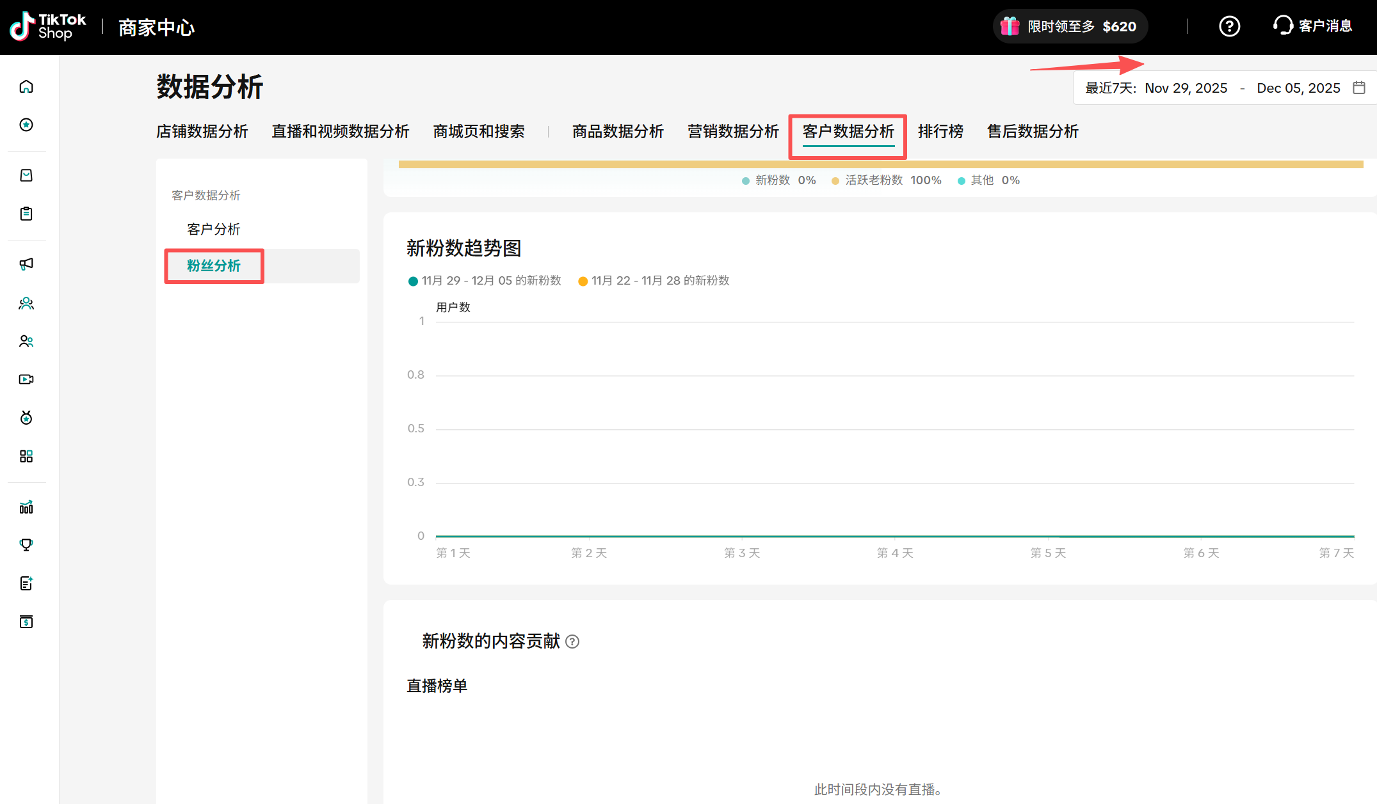Open the four-squares apps icon
This screenshot has height=804, width=1377.
[x=26, y=456]
